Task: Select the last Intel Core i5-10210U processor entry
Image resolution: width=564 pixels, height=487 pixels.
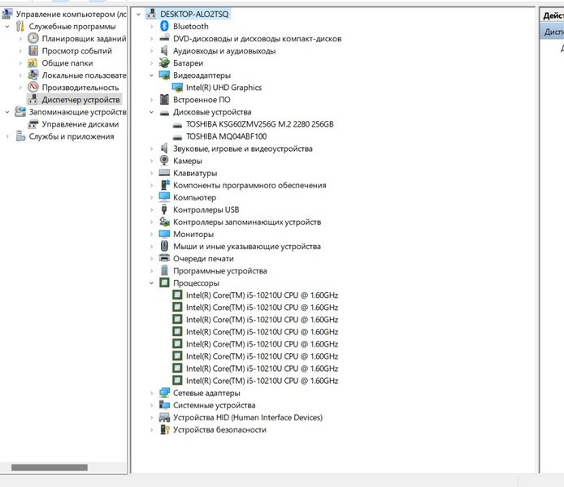Action: pyautogui.click(x=262, y=381)
